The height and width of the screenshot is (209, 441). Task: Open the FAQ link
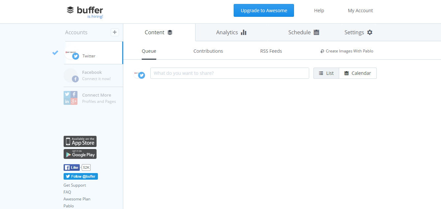coord(67,192)
